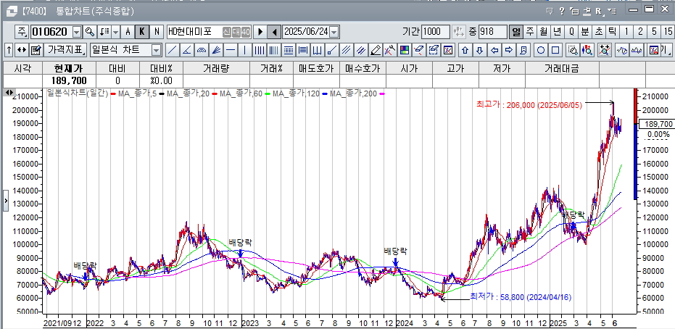Expand the 일본식 차트 chart type dropdown
Viewport: 675px width, 329px height.
tap(156, 50)
